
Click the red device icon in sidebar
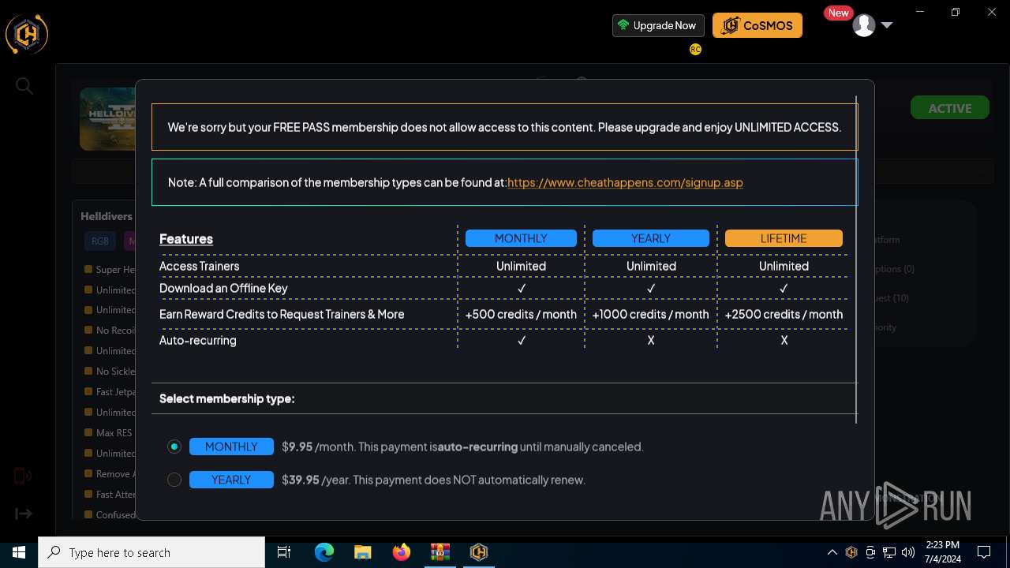(23, 476)
